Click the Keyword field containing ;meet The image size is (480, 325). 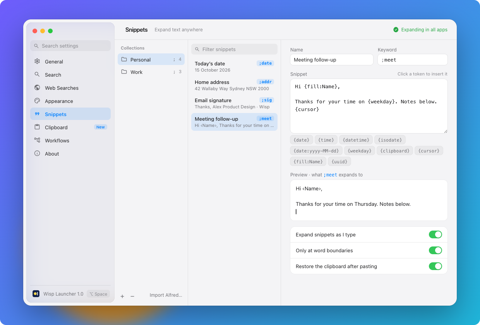[413, 60]
